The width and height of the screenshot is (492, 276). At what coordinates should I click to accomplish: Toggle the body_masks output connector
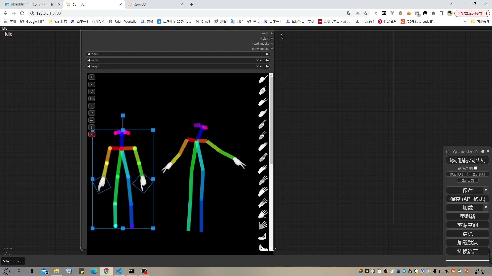point(273,49)
